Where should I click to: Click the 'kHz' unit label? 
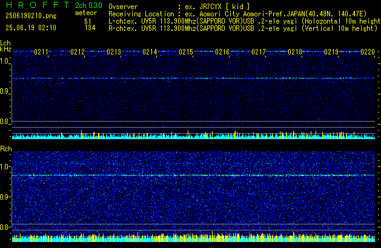pyautogui.click(x=5, y=49)
